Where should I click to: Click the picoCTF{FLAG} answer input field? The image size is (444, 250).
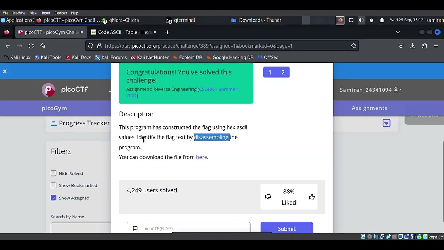pyautogui.click(x=188, y=228)
